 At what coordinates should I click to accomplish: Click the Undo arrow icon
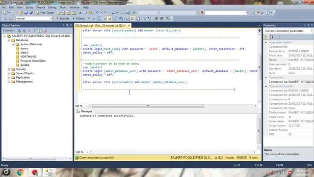pyautogui.click(x=97, y=13)
